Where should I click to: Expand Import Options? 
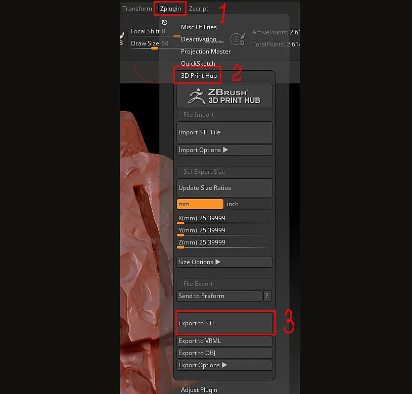tap(224, 150)
